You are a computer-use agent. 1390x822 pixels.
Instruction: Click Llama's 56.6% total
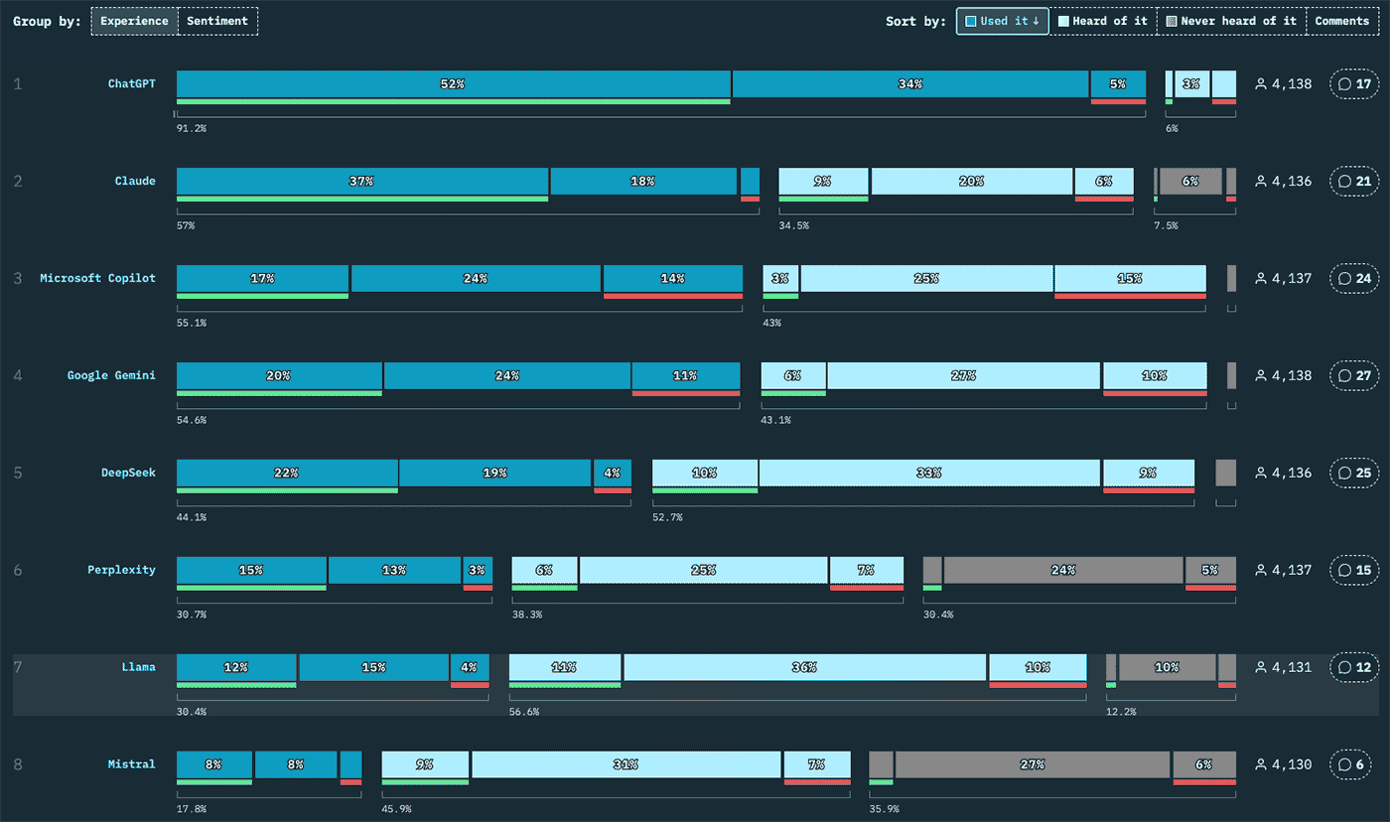(x=524, y=712)
